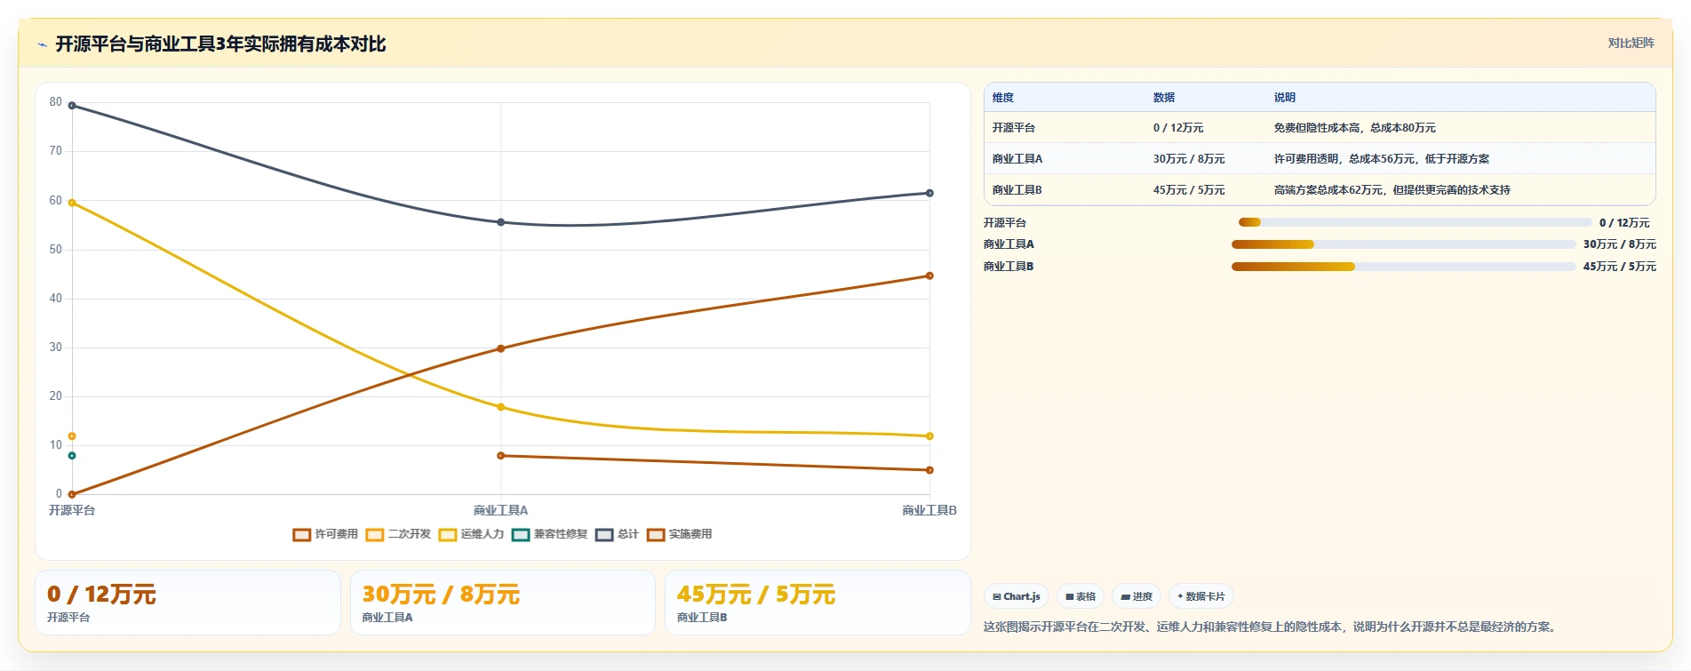Select the yellow point at 60 for 开源平台
Image resolution: width=1691 pixels, height=671 pixels.
[x=72, y=203]
